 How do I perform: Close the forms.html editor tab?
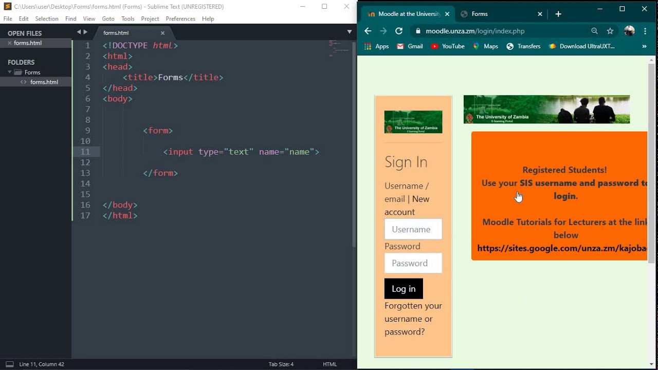[x=162, y=33]
